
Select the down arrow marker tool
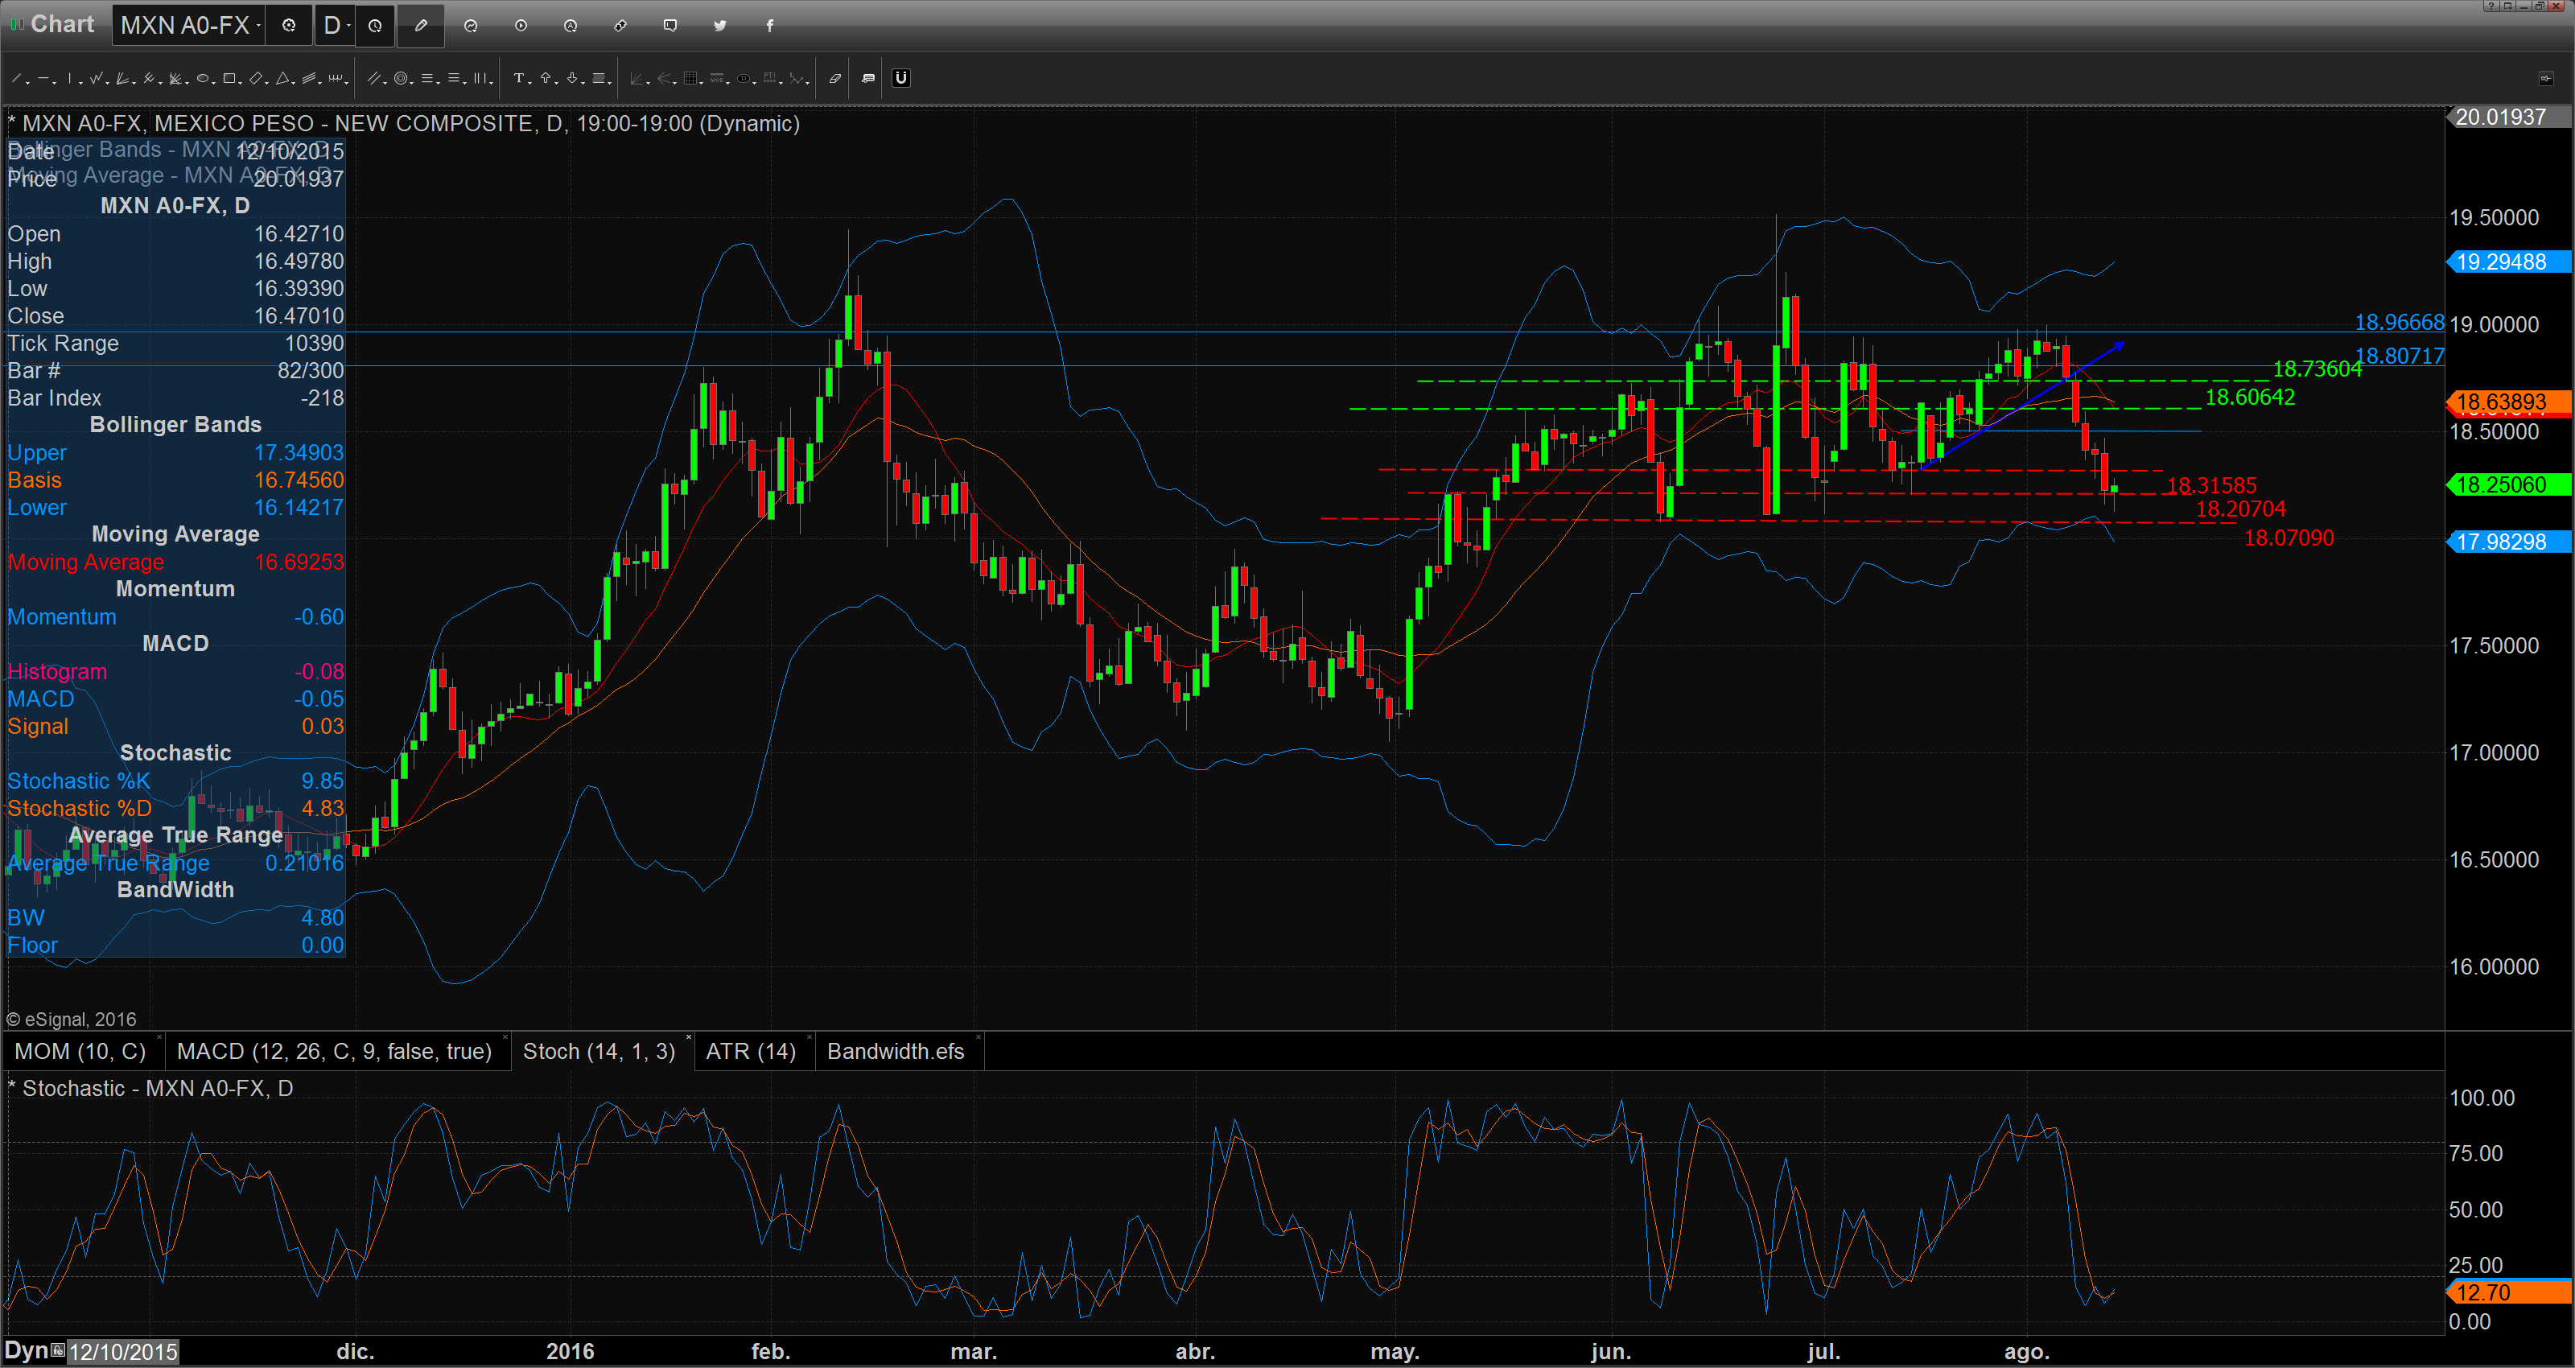[572, 78]
